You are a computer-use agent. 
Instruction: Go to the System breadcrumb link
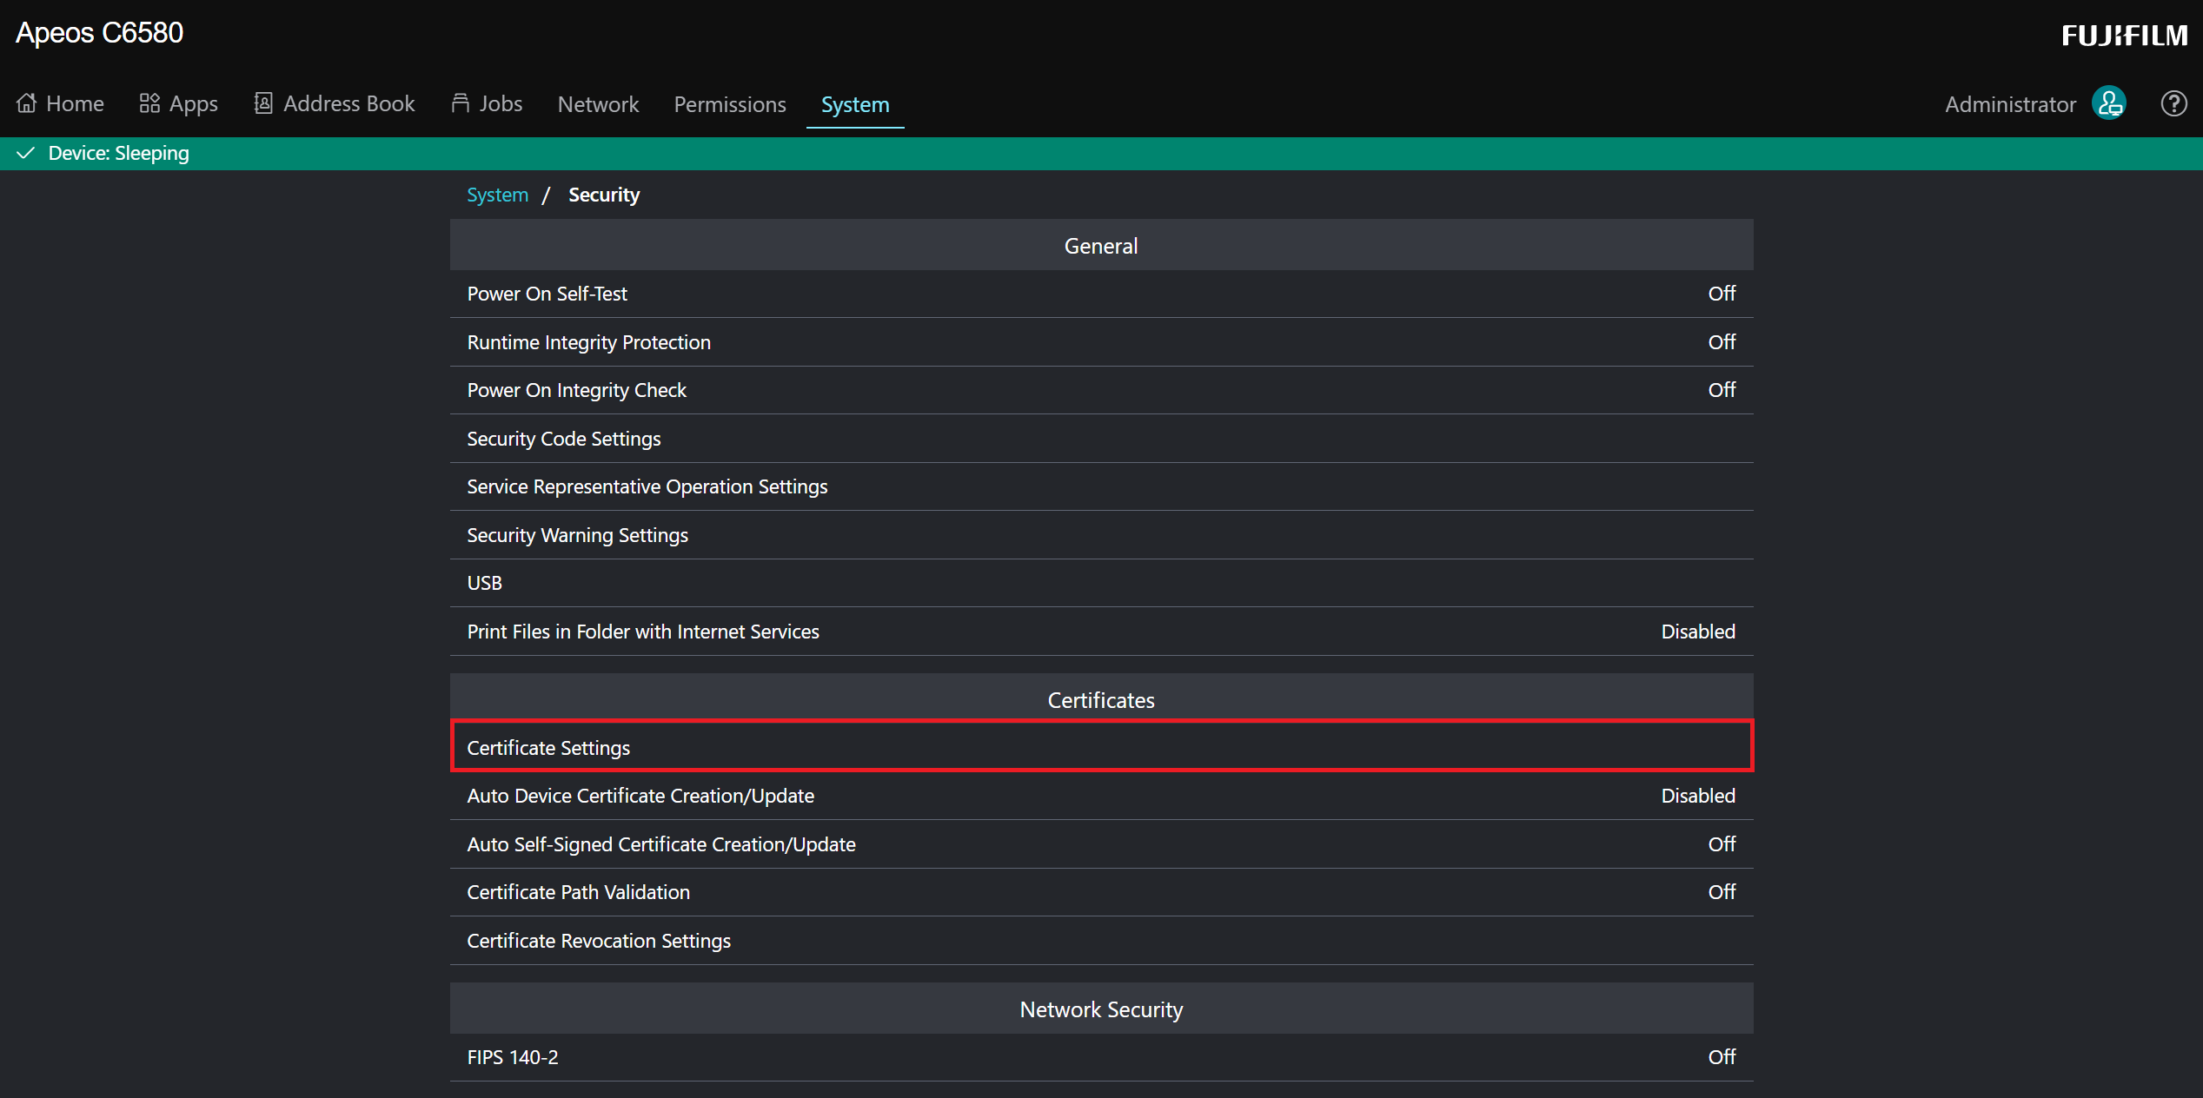point(497,195)
